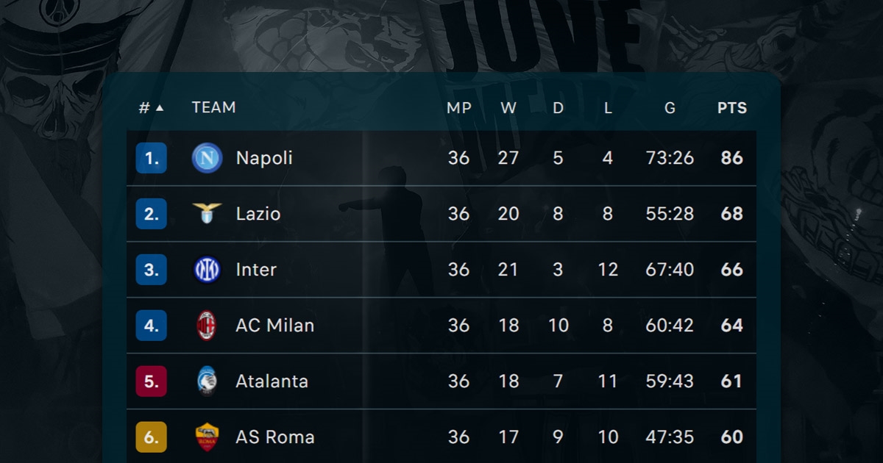Open the AS Roma team name
883x463 pixels.
[275, 437]
